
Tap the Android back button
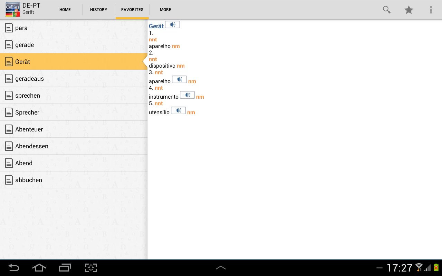[x=14, y=268]
